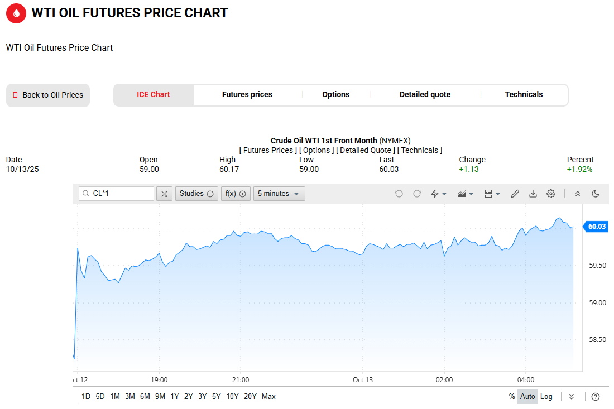Go Back to Oil Prices
Image resolution: width=614 pixels, height=409 pixels.
tap(48, 95)
